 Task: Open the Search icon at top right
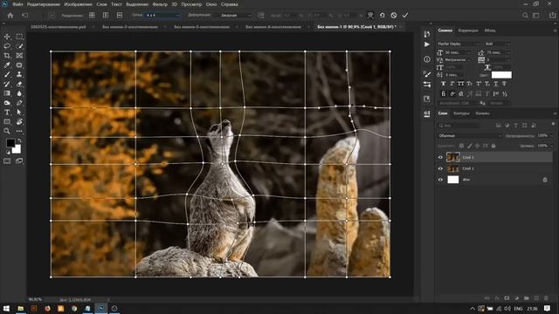pos(525,16)
